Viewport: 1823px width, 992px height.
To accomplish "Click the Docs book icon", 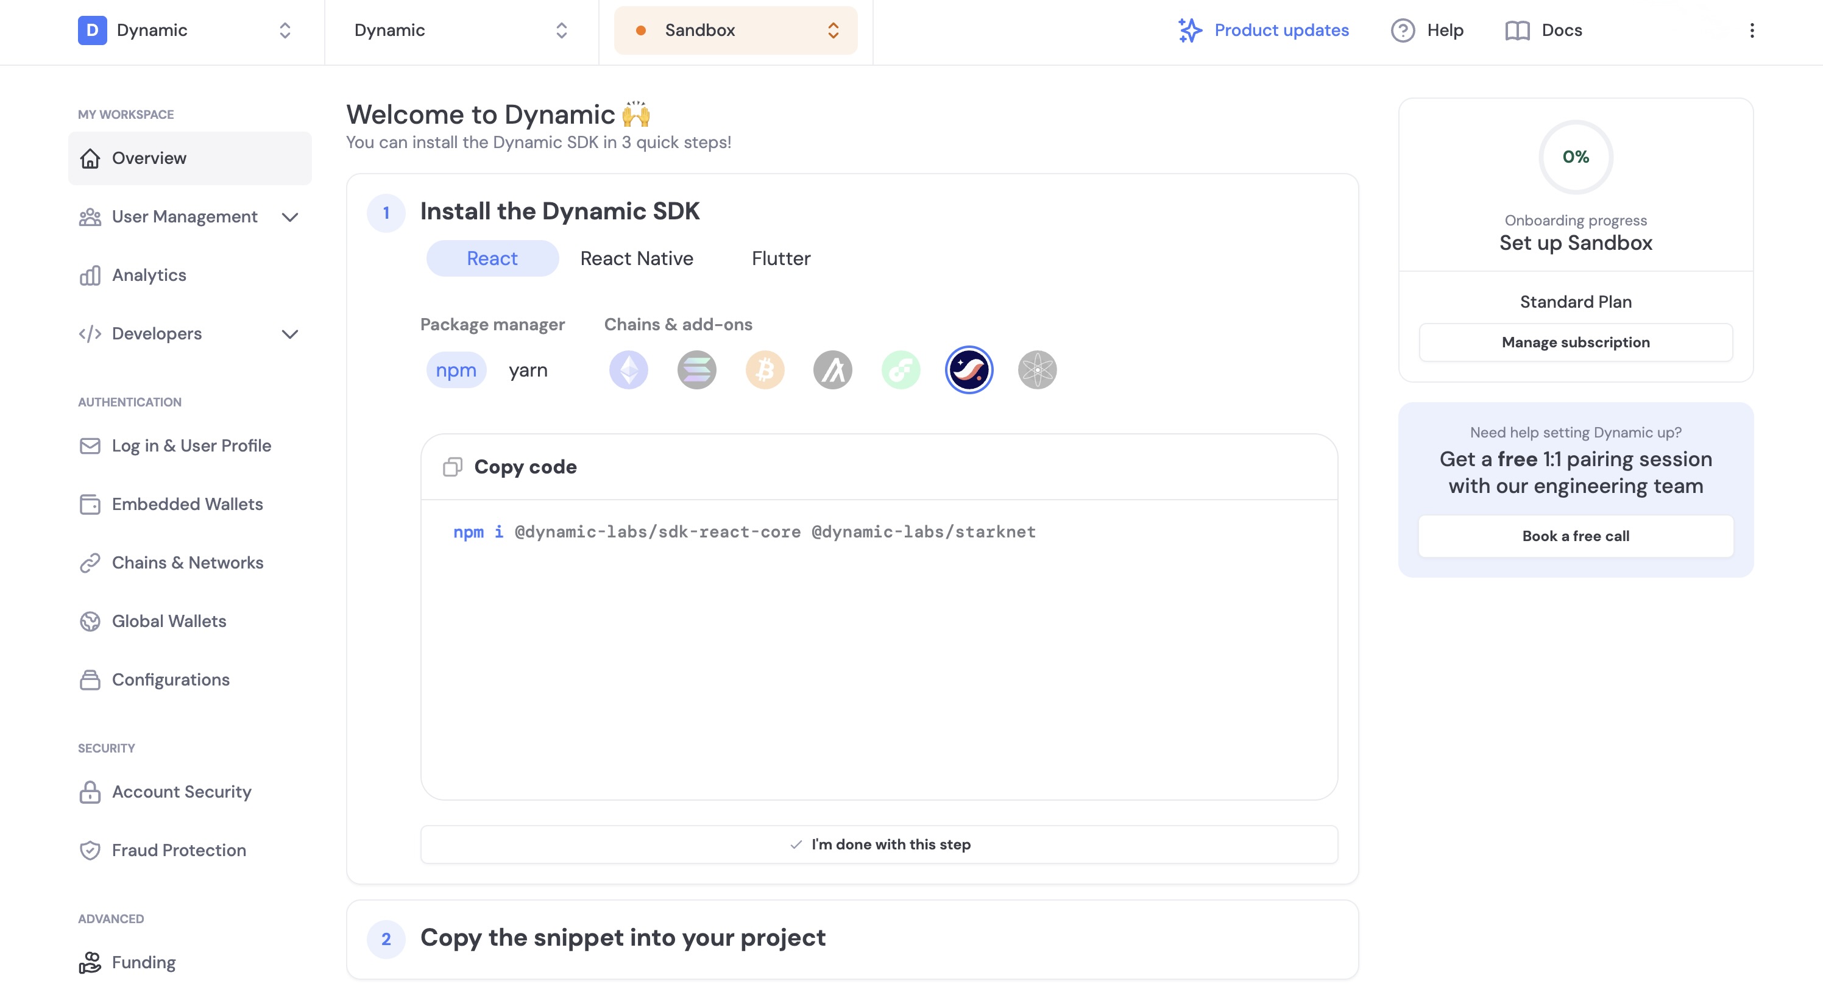I will coord(1517,30).
